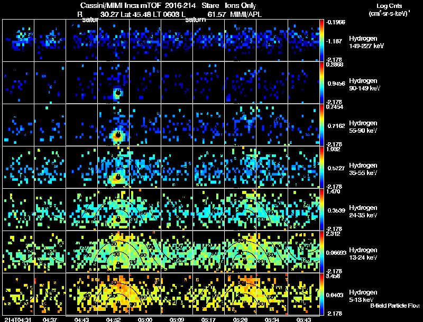This screenshot has height=322, width=423.
Task: Click the 'Cassini/MIMI Inca mTOF' title text
Action: coord(121,5)
